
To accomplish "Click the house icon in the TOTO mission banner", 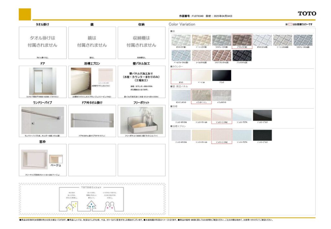I will [72, 206].
